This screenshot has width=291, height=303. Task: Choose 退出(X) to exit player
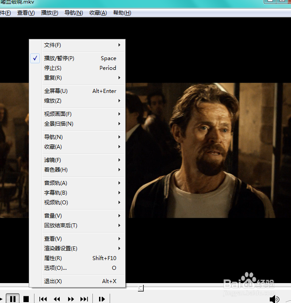point(77,281)
